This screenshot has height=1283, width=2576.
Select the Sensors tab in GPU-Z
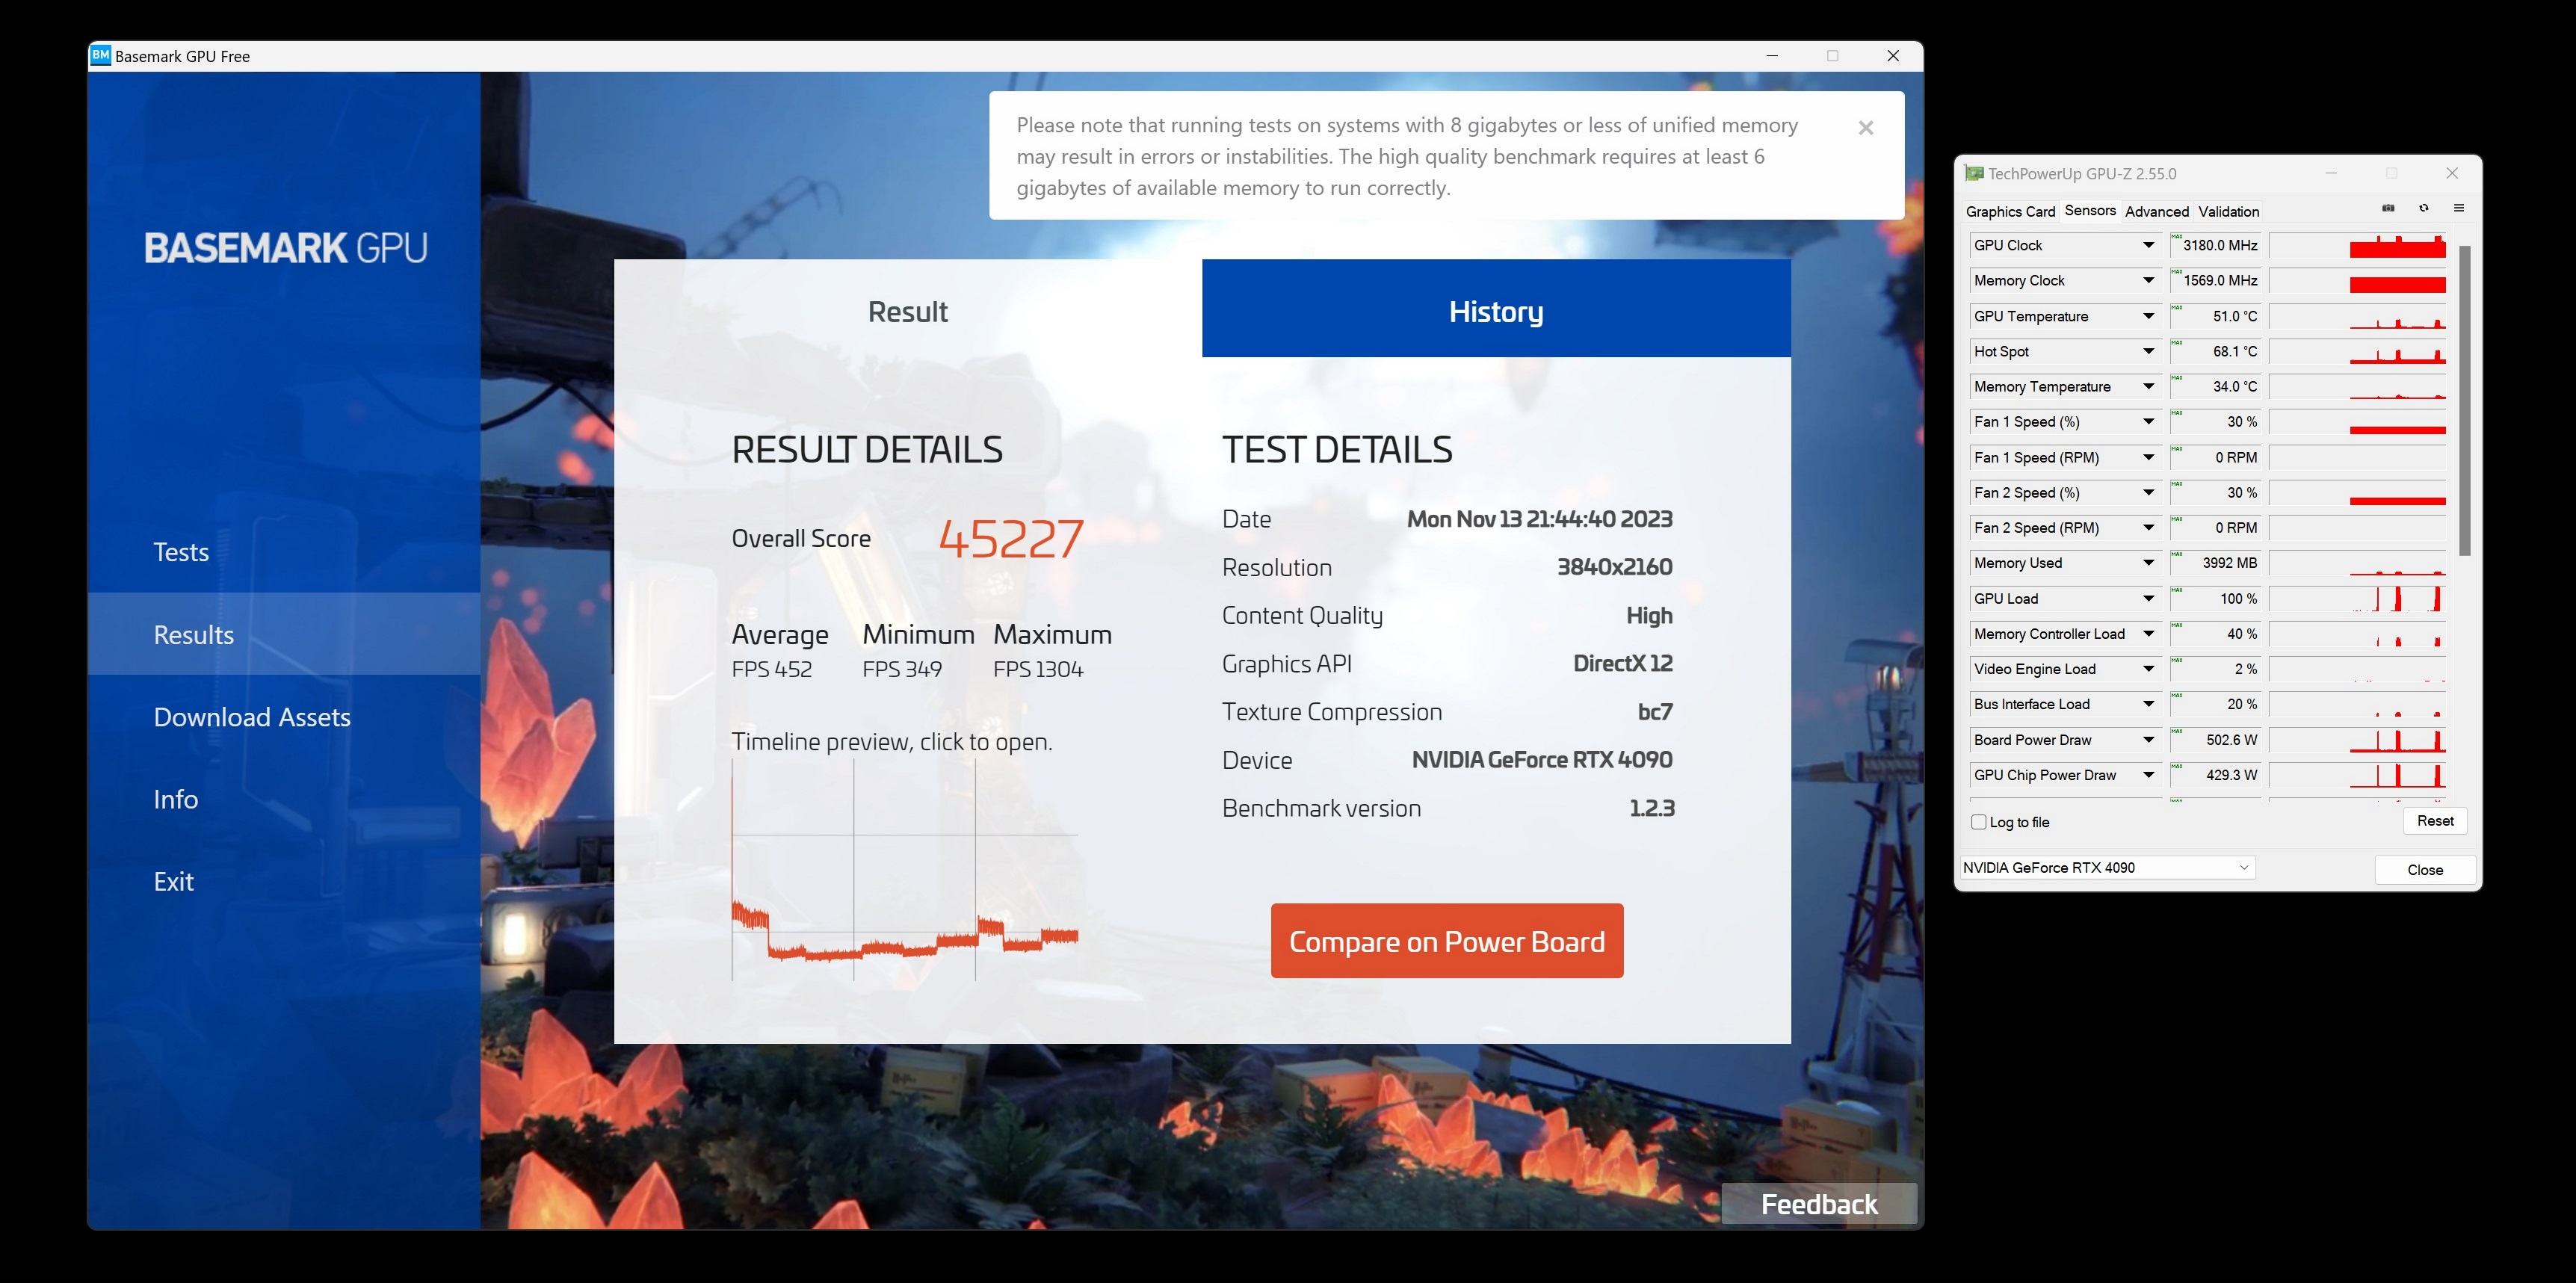coord(2090,210)
